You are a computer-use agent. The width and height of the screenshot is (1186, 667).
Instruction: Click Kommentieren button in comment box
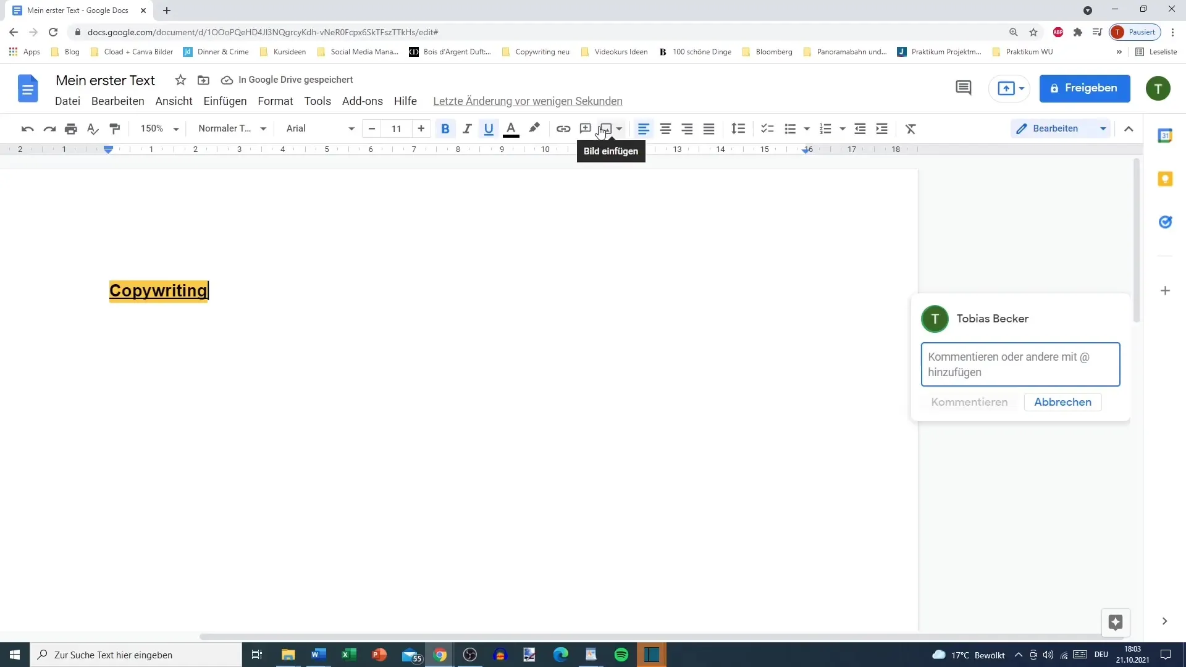tap(969, 402)
